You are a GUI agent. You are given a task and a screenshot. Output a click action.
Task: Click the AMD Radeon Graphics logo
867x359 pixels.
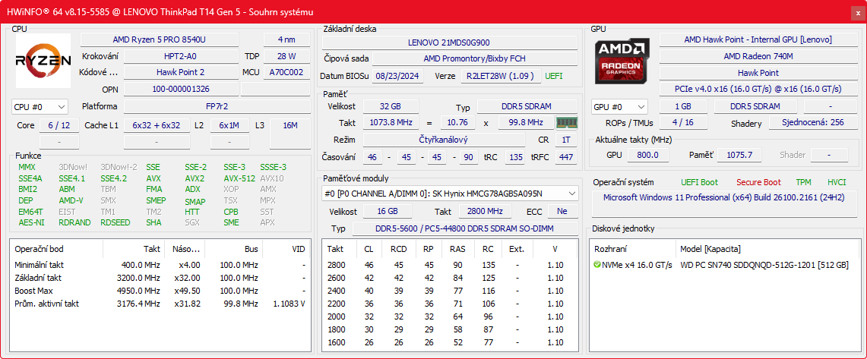622,61
